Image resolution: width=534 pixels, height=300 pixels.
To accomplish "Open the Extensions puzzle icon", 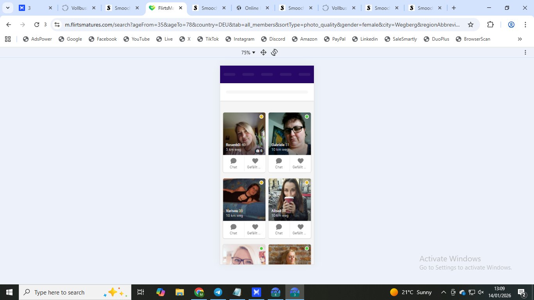I will [x=490, y=25].
